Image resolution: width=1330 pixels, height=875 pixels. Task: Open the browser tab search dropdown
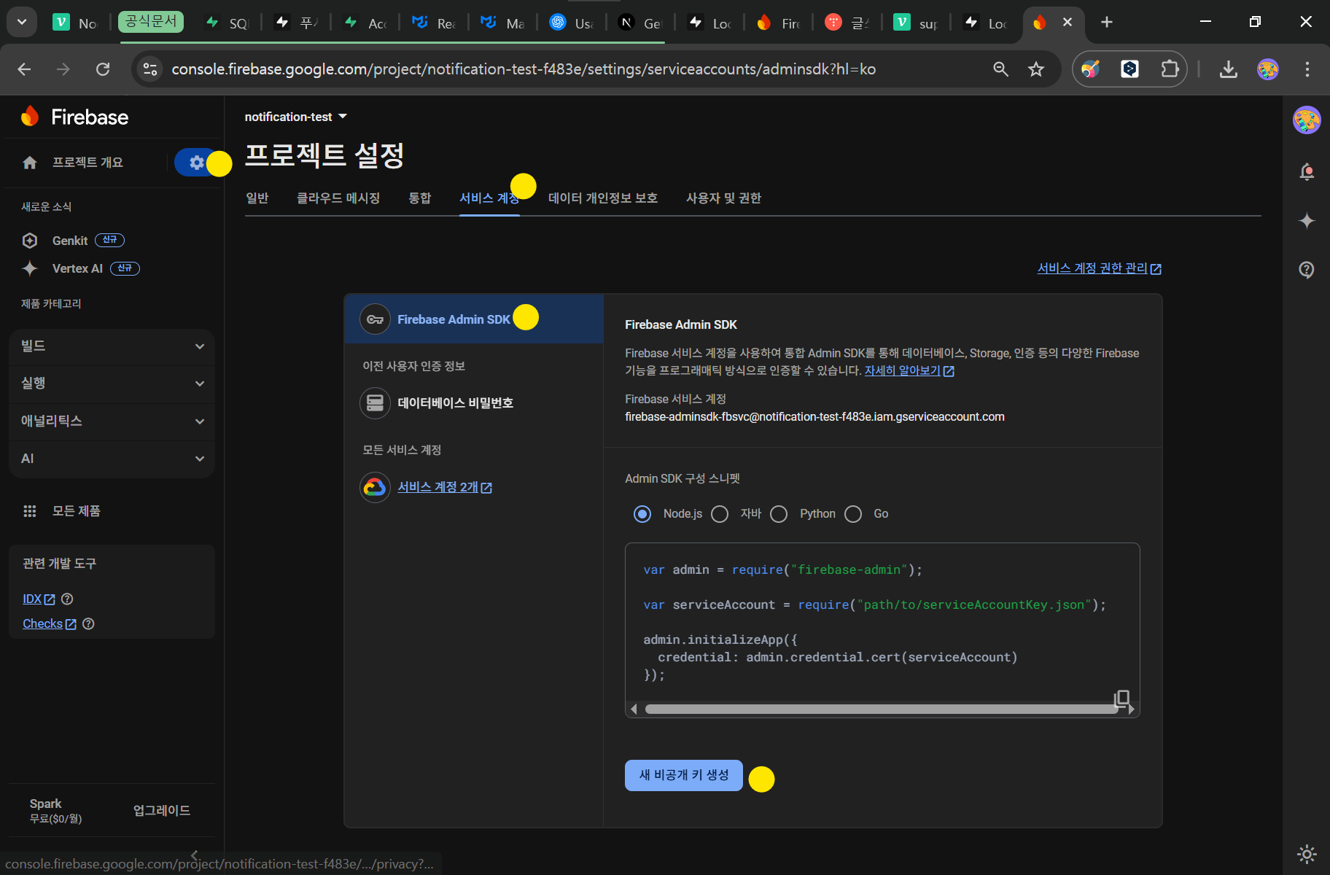tap(22, 22)
